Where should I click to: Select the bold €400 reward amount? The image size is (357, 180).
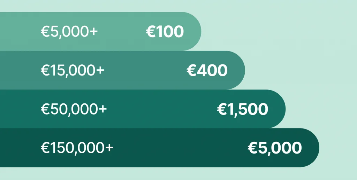click(x=207, y=71)
